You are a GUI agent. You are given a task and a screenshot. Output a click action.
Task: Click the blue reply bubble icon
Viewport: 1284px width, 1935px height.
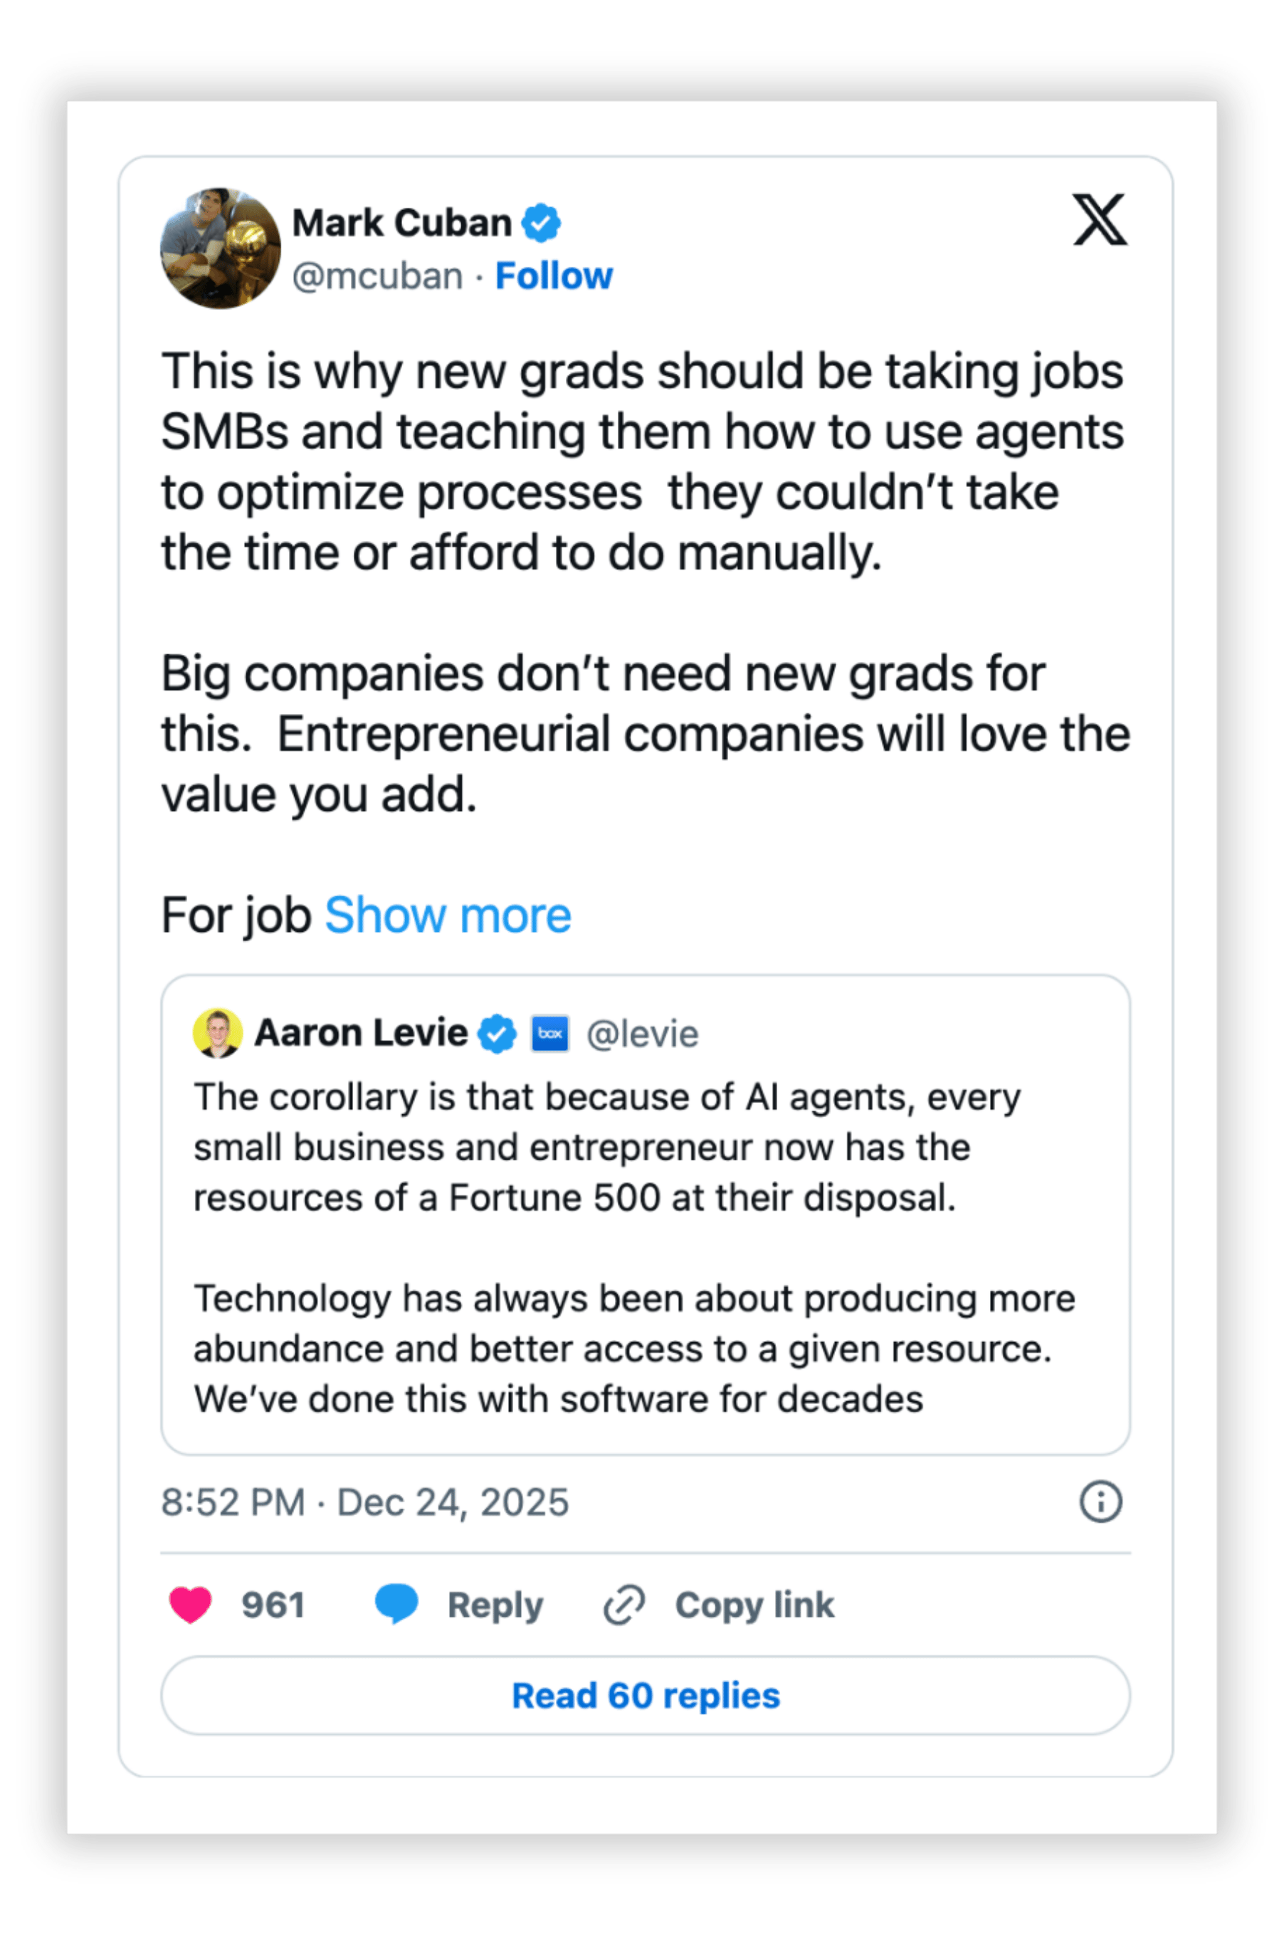coord(396,1604)
